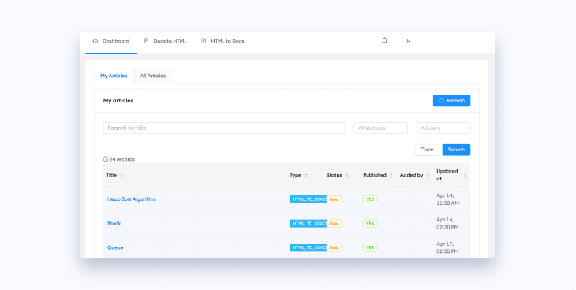Viewport: 576px width, 290px height.
Task: Click the Apr 14, 11:33 AM date
Action: pos(448,199)
